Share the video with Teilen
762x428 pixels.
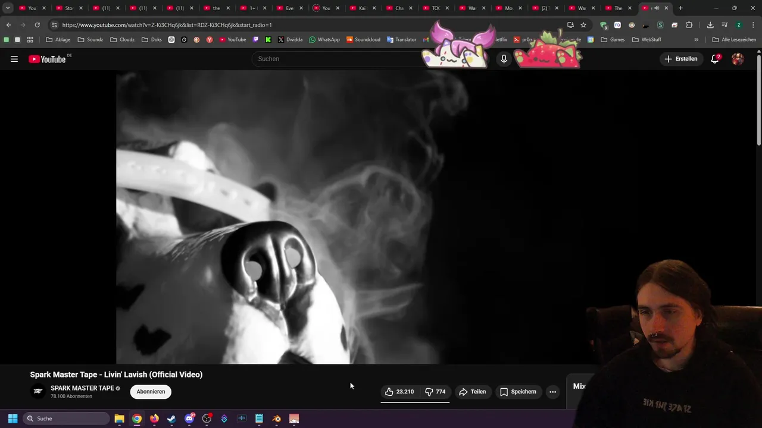[x=473, y=392]
